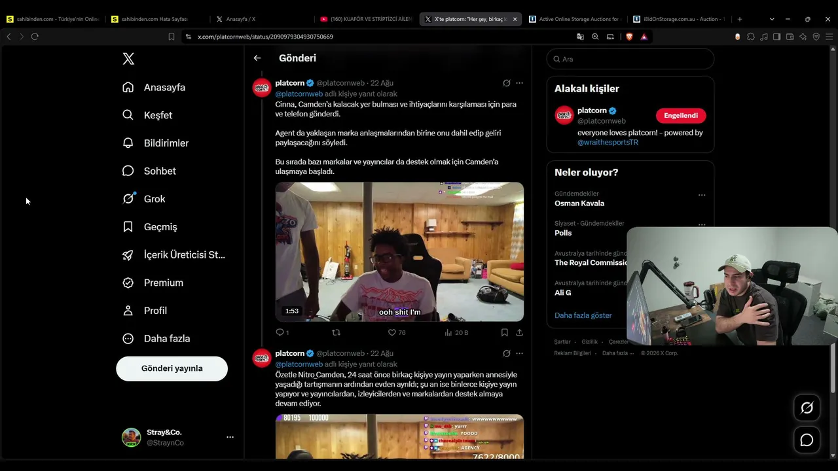
Task: Click the zoom magnifier icon in address bar
Action: coord(595,37)
